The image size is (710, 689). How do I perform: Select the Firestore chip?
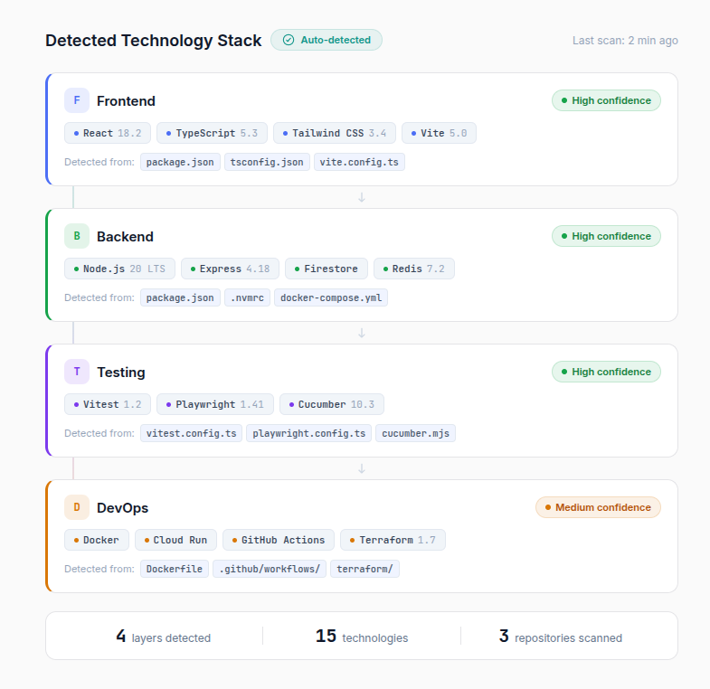tap(327, 269)
